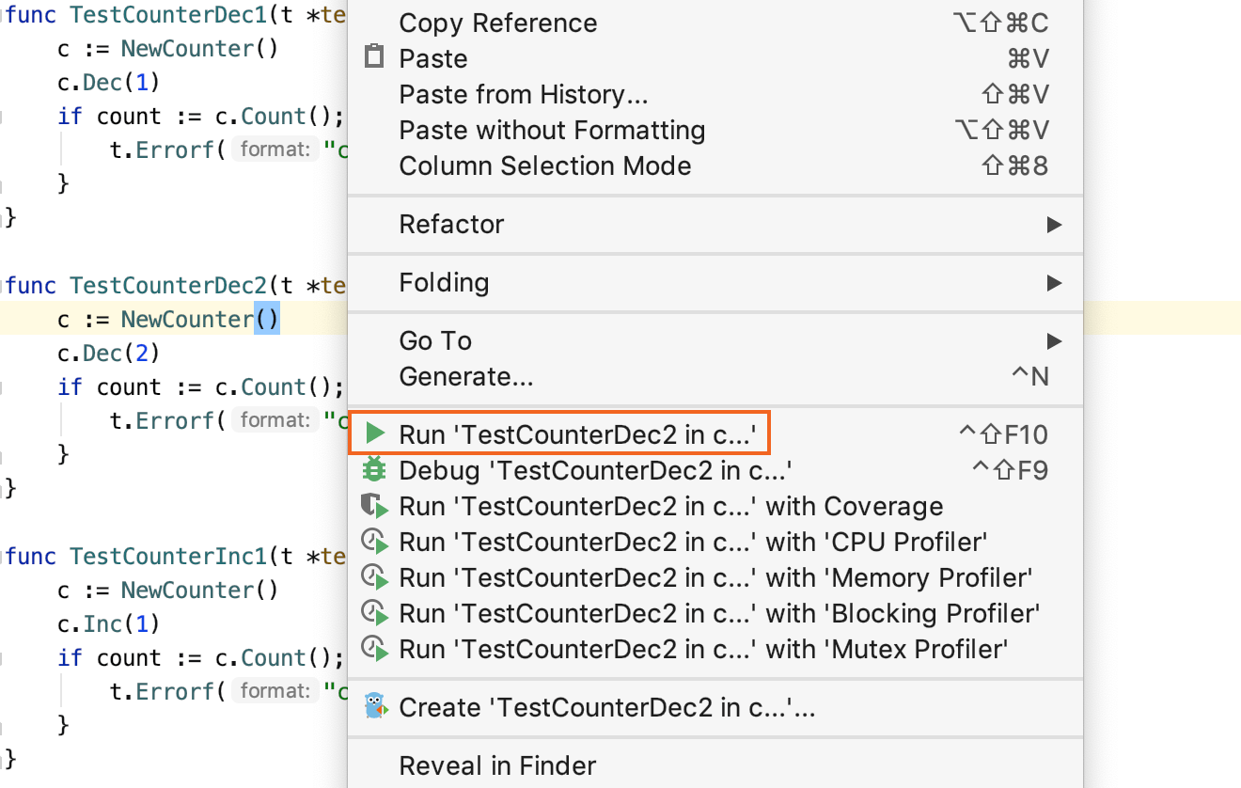Image resolution: width=1241 pixels, height=788 pixels.
Task: Click the Mutex Profiler run icon
Action: pos(375,649)
